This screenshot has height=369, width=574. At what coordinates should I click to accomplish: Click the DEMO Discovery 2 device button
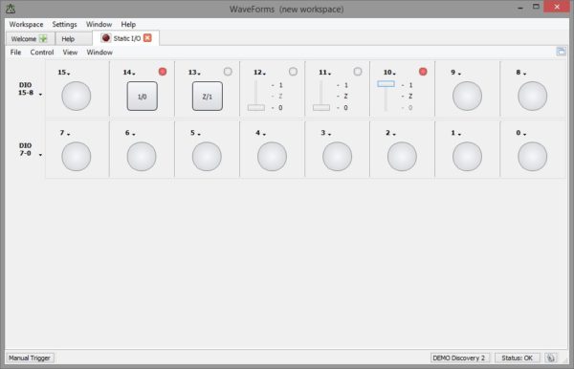point(459,358)
